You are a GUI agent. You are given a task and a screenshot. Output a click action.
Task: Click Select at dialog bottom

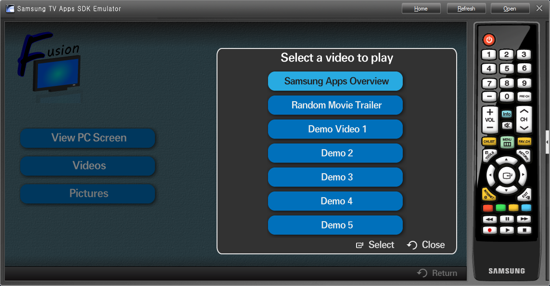point(375,245)
